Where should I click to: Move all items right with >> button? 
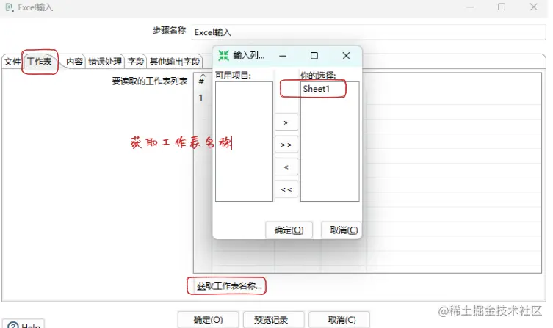pyautogui.click(x=286, y=145)
